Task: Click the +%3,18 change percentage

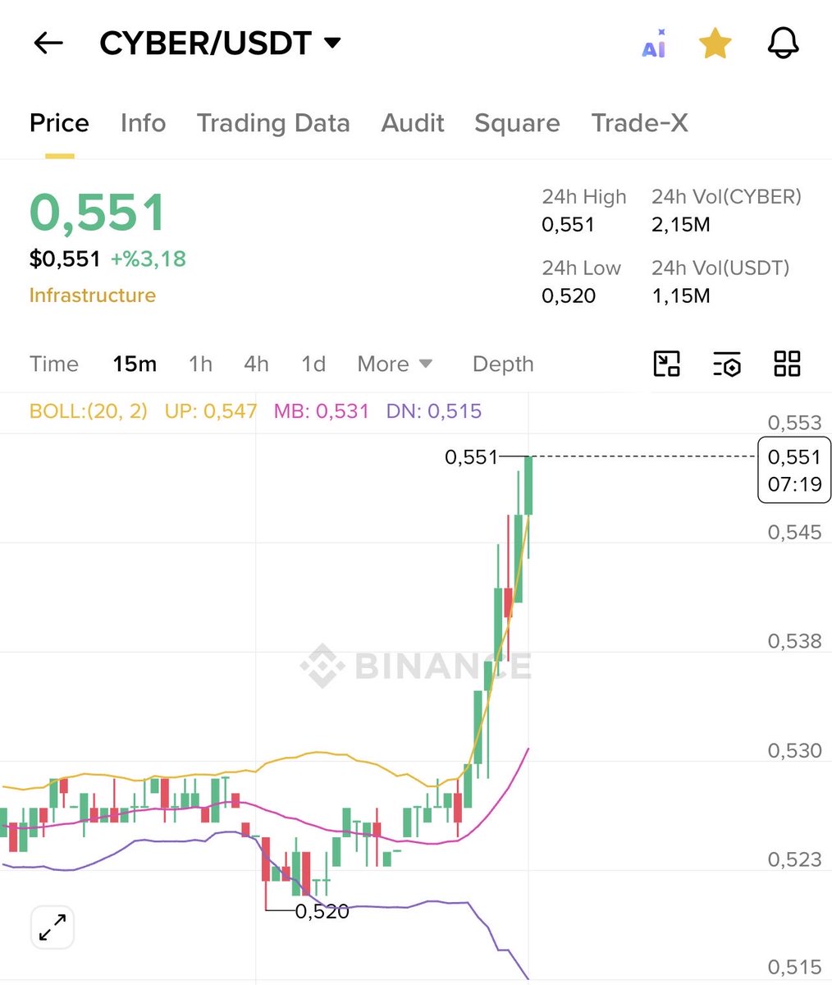Action: [x=149, y=259]
